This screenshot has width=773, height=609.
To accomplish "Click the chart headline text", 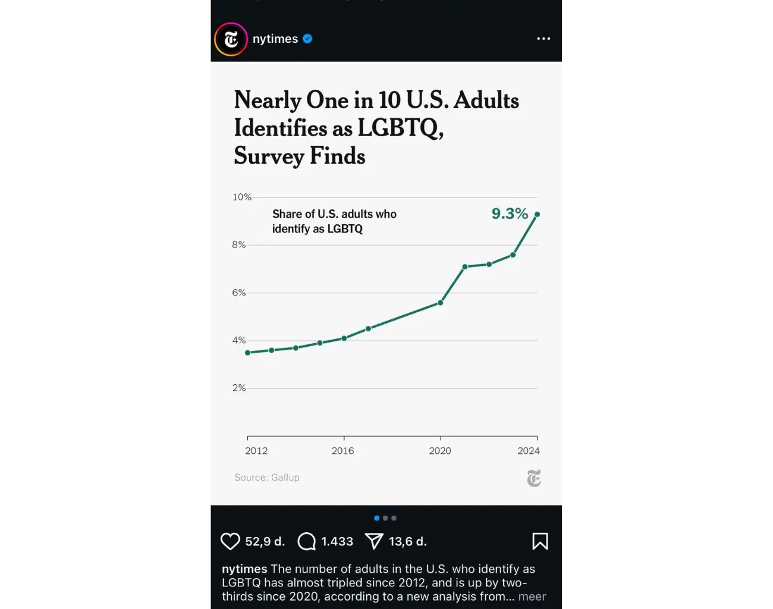I will coord(376,128).
